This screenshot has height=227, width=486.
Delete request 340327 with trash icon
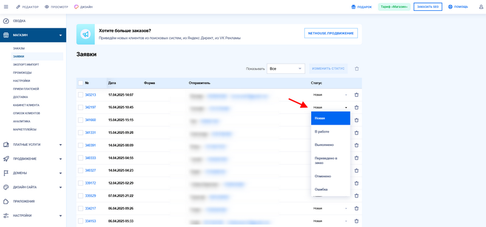[357, 171]
